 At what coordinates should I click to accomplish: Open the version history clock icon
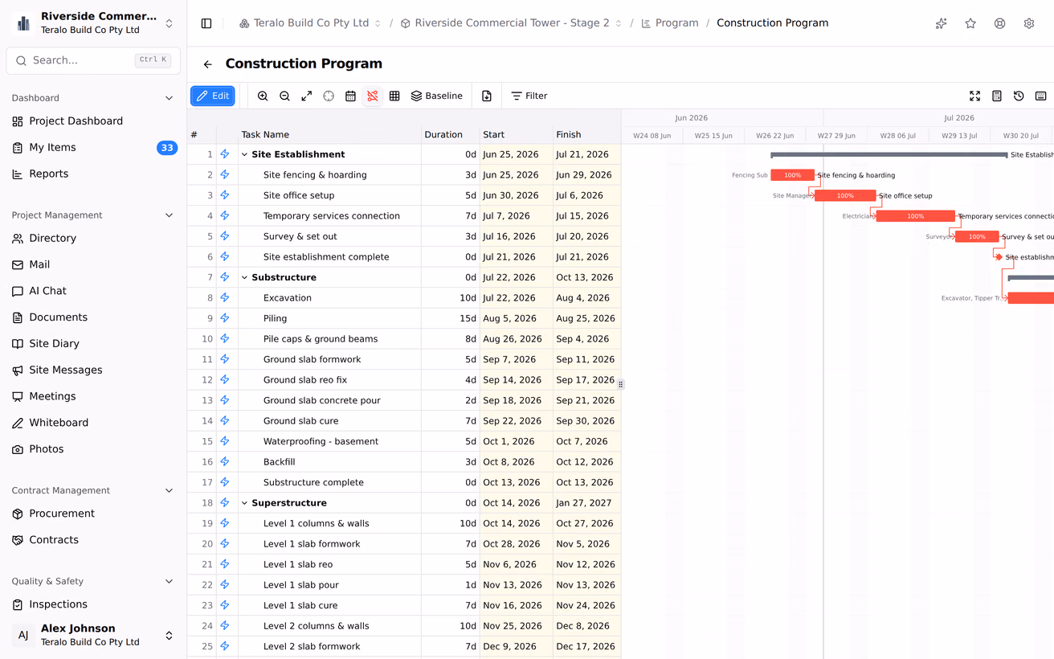point(1019,96)
